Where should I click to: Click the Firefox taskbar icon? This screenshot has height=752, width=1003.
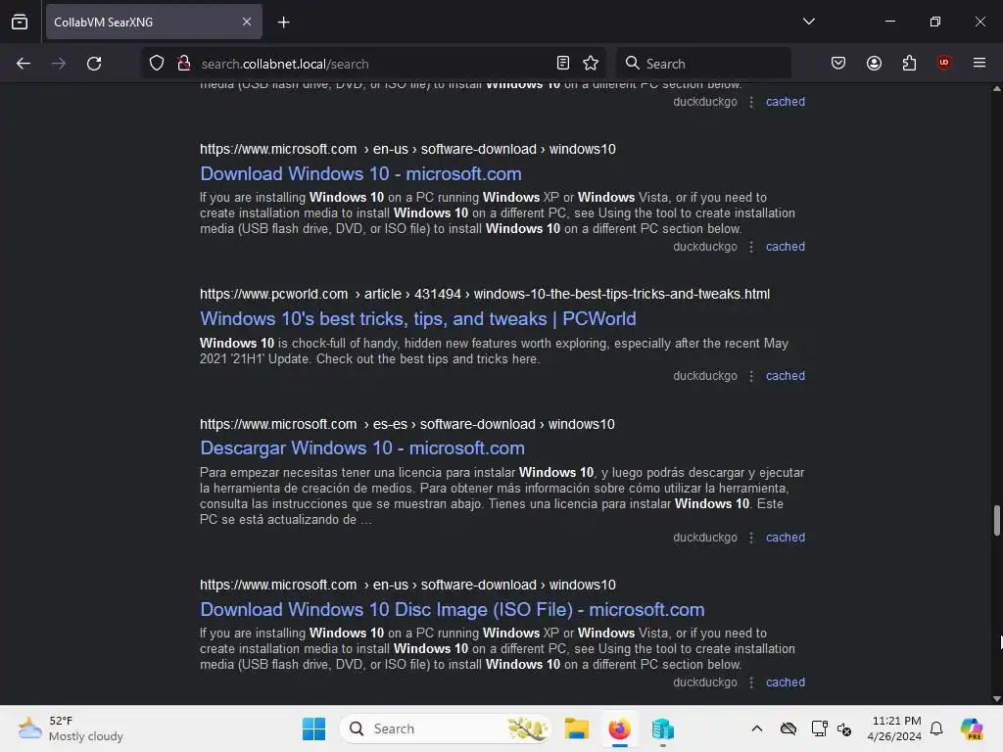point(619,728)
